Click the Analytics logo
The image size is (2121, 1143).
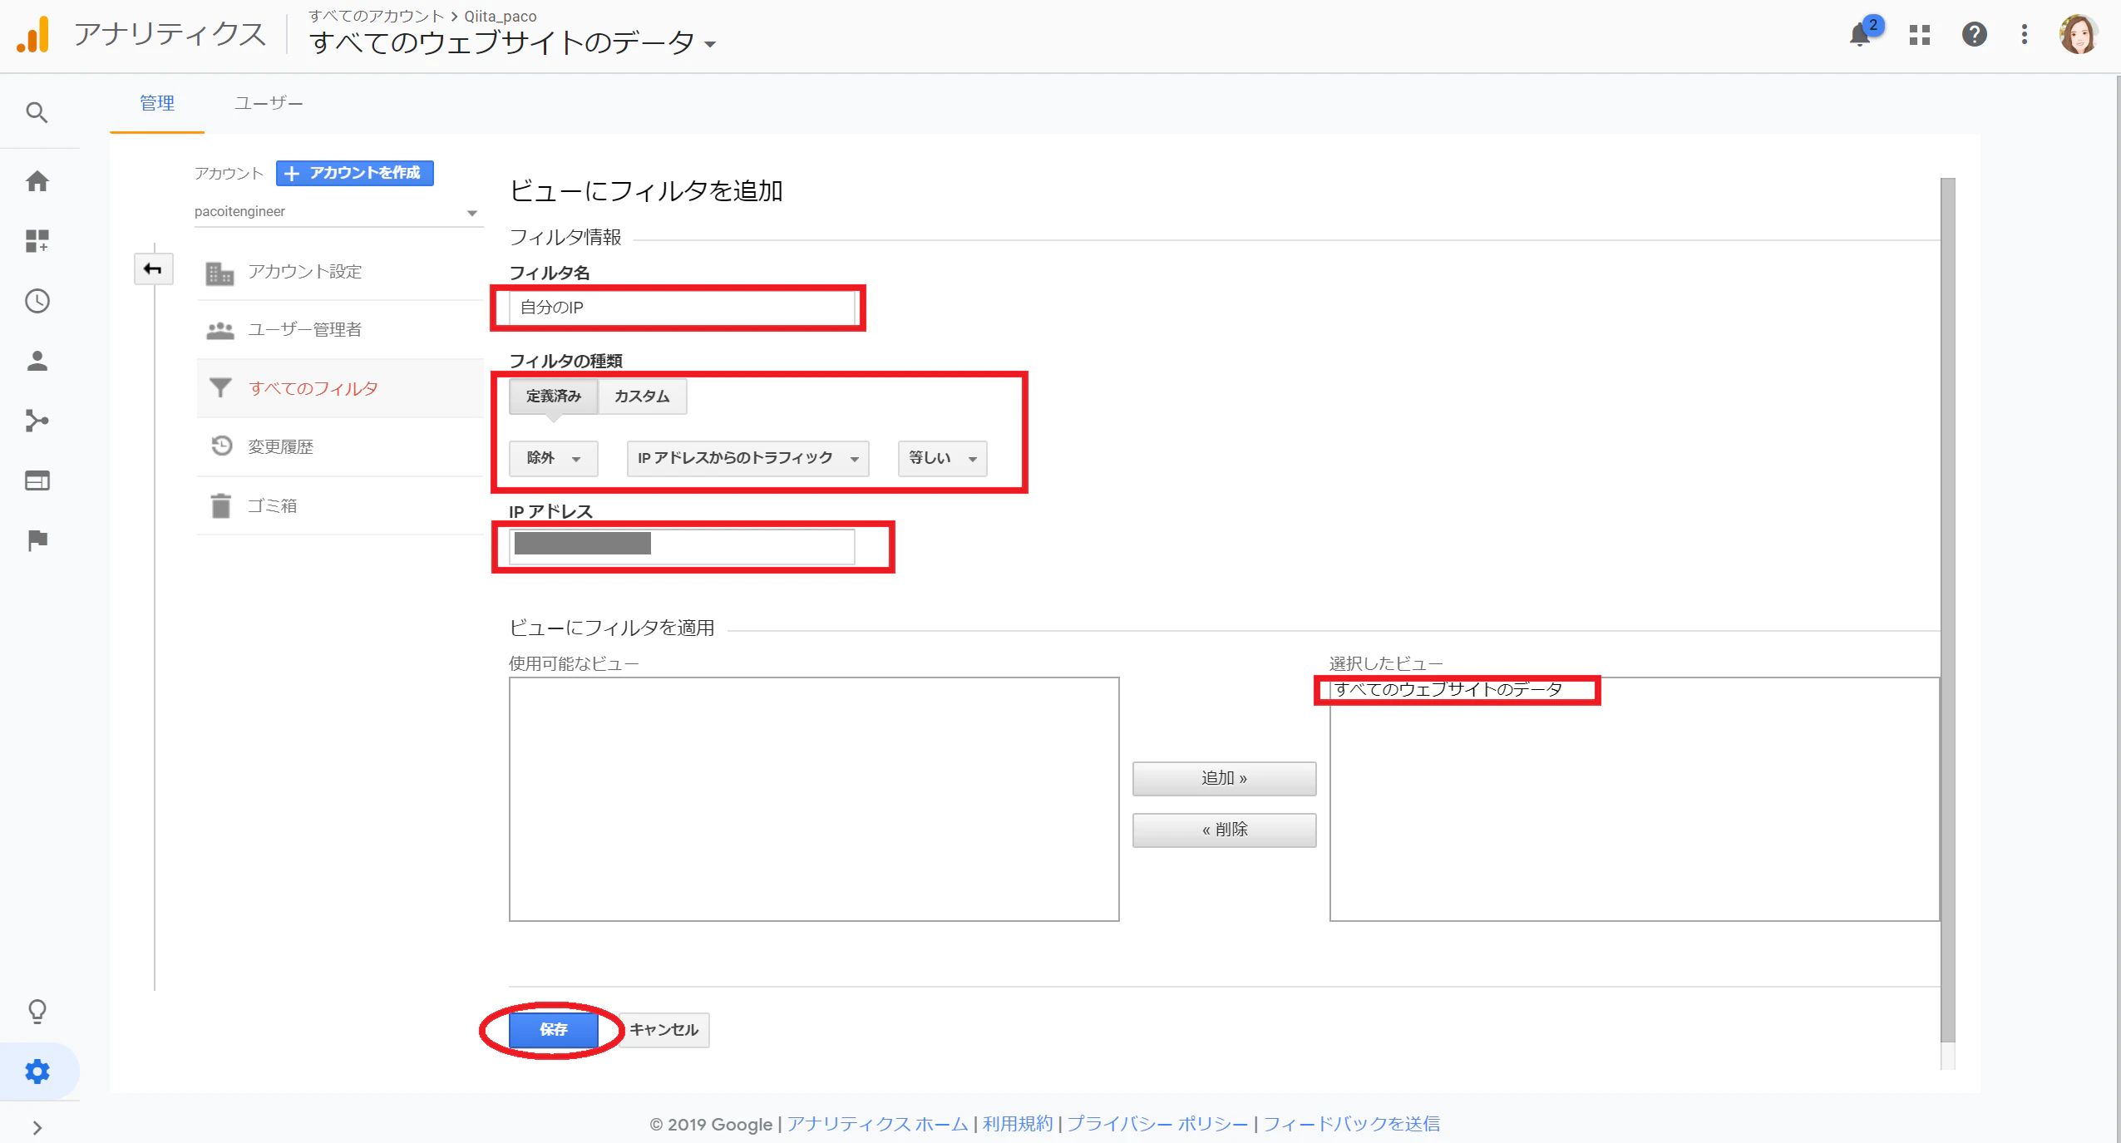(33, 35)
